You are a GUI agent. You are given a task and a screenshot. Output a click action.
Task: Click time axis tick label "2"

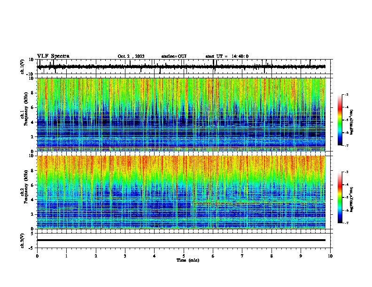[x=96, y=256]
